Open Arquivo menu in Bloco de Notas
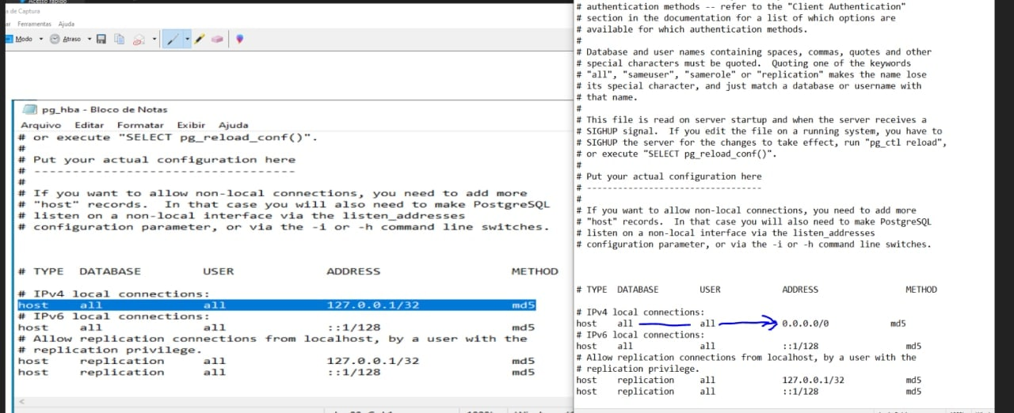Viewport: 1014px width, 413px height. pos(40,125)
